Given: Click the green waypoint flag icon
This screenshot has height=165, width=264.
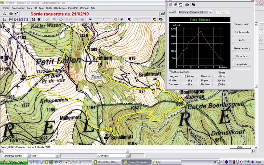Looking at the screenshot, I should [11, 19].
